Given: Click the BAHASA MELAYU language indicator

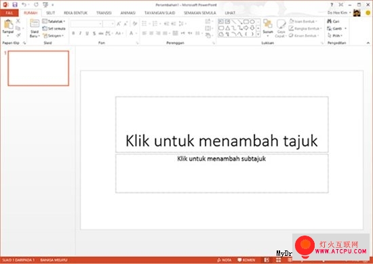Looking at the screenshot, I should (x=54, y=260).
